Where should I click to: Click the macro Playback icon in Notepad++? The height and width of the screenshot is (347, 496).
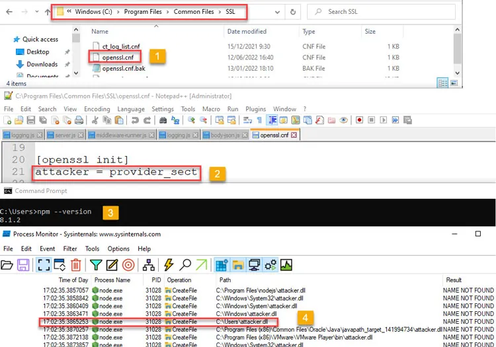click(x=384, y=120)
